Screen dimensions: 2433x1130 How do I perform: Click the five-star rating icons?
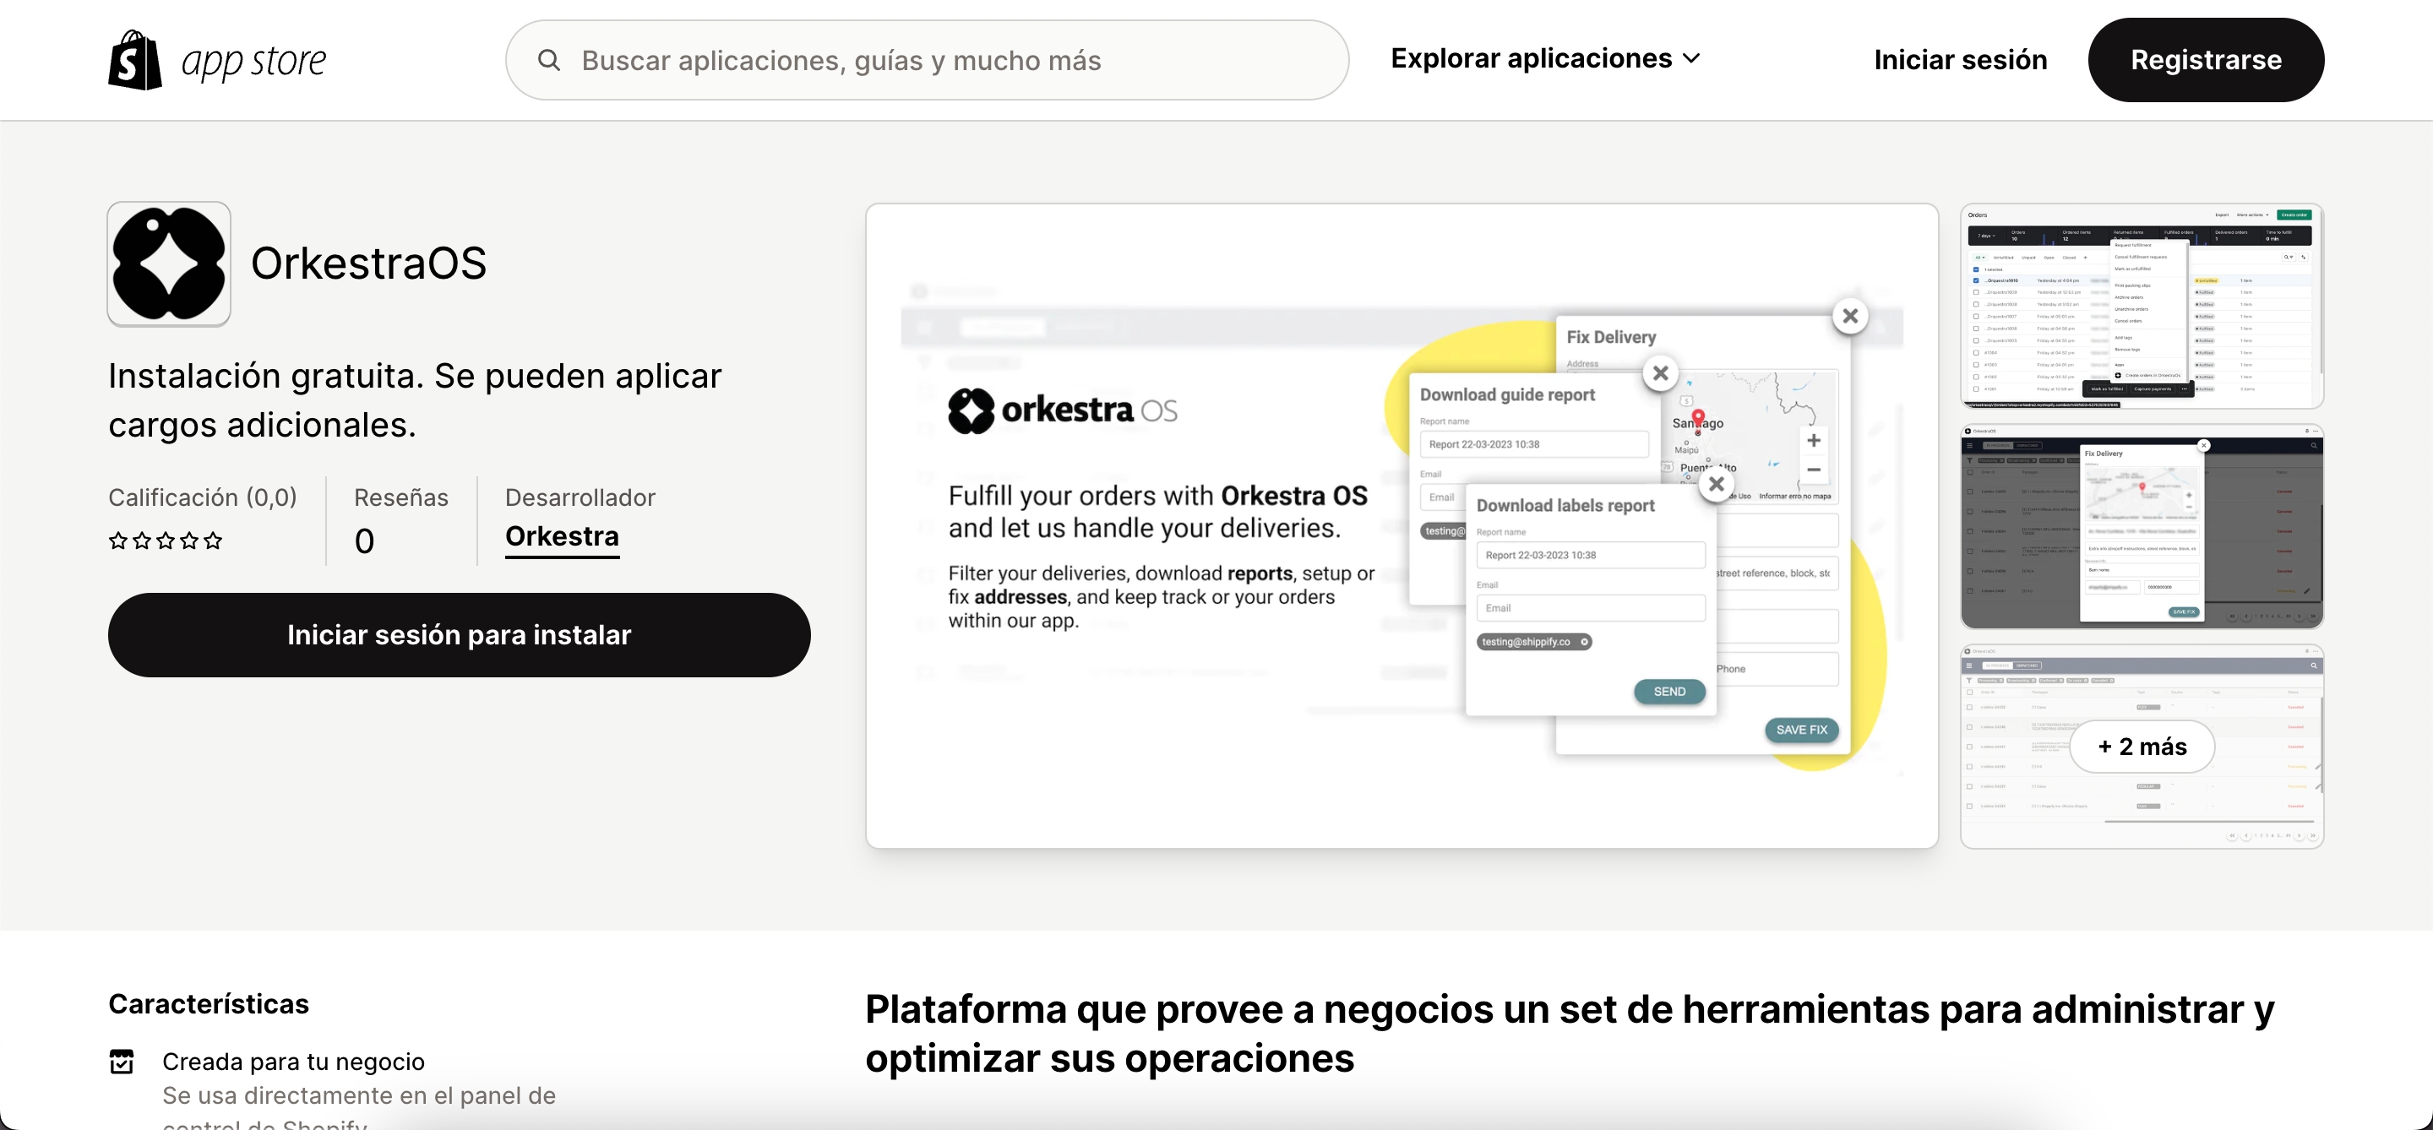[166, 541]
